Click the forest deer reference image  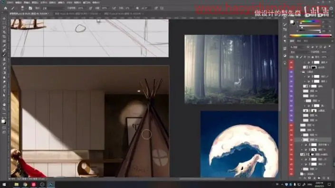tap(231, 70)
